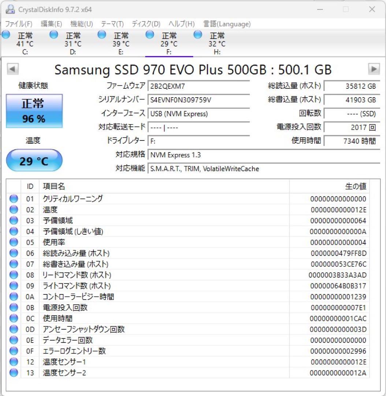Click the 対応機能 field with S.M.A.R.T., TRIM
This screenshot has width=386, height=396.
(264, 168)
